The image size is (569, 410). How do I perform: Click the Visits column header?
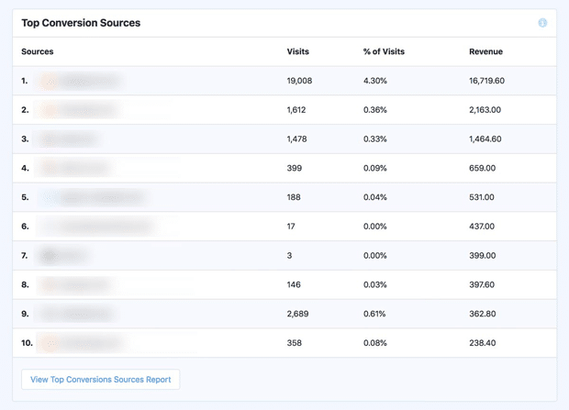[x=298, y=51]
